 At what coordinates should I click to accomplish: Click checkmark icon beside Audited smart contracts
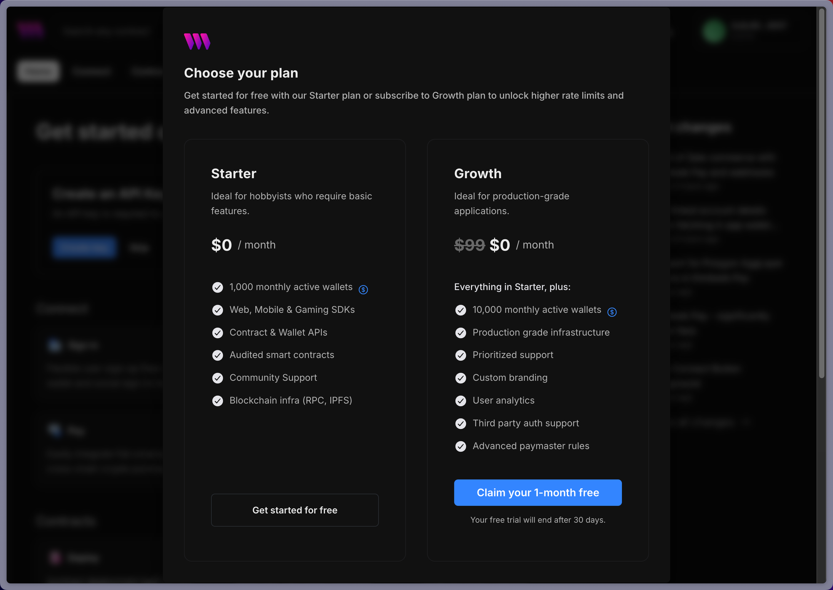[217, 355]
